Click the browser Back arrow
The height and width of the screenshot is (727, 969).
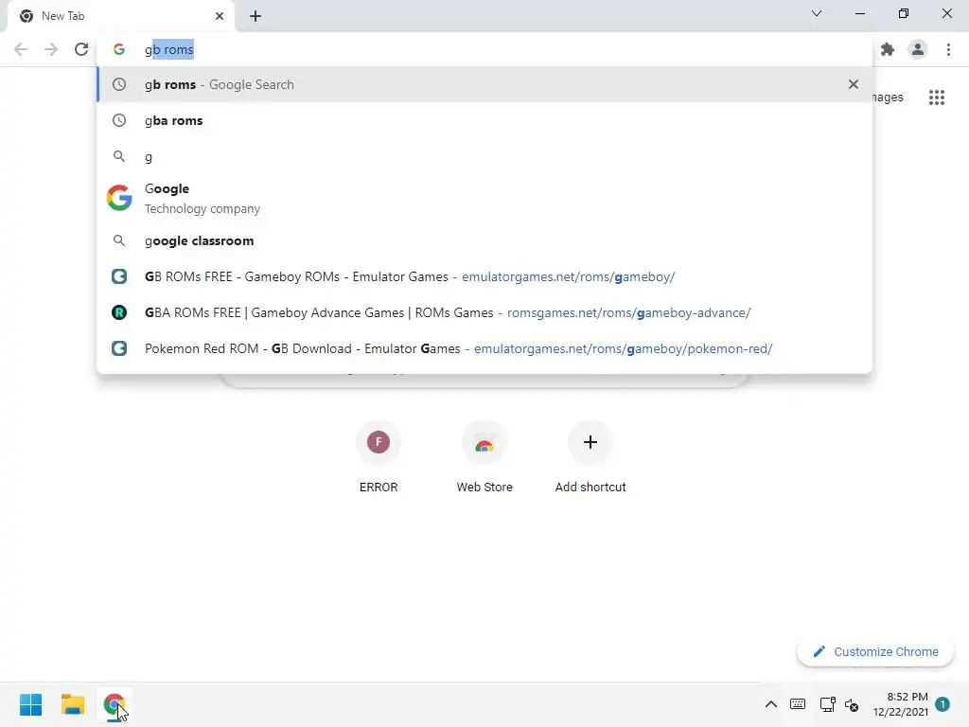(21, 49)
